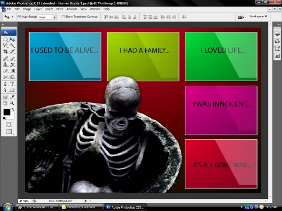Select the Eraser tool

[5, 71]
